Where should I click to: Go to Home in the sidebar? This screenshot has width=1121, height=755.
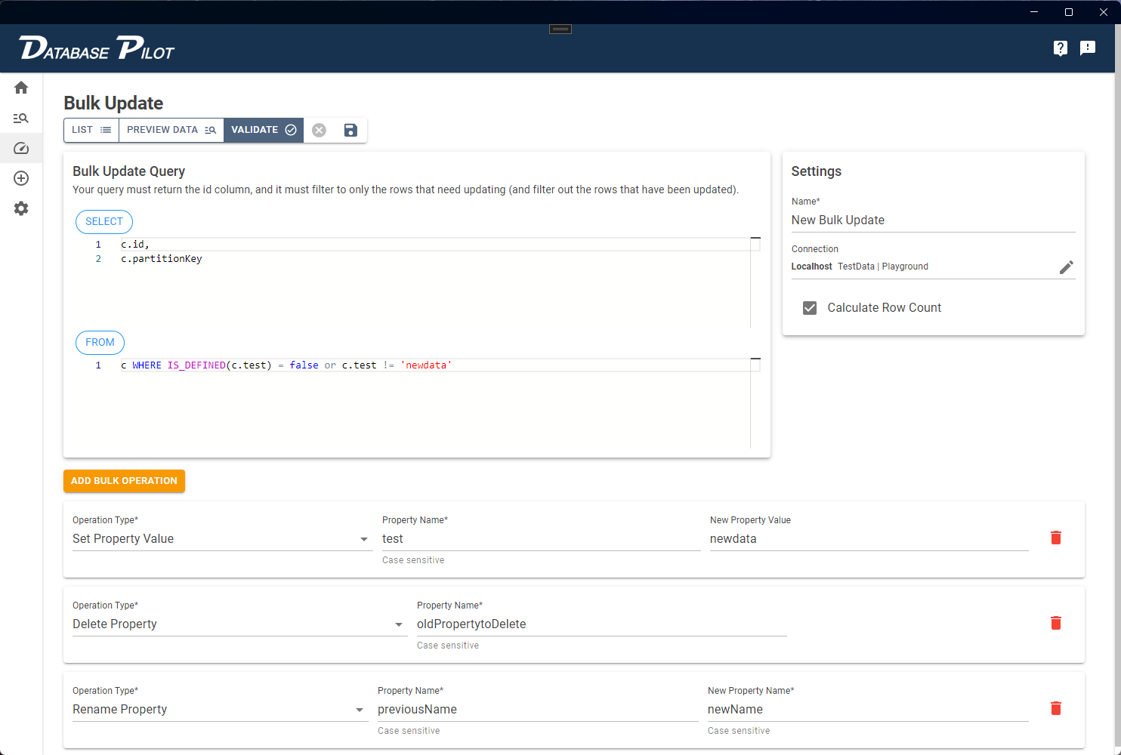(21, 88)
